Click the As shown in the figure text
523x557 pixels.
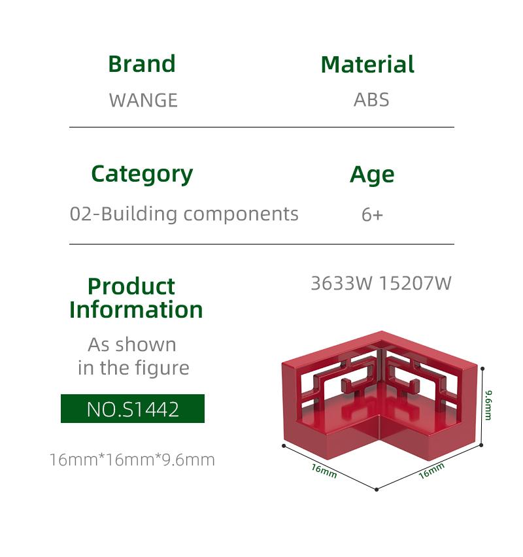tap(133, 356)
